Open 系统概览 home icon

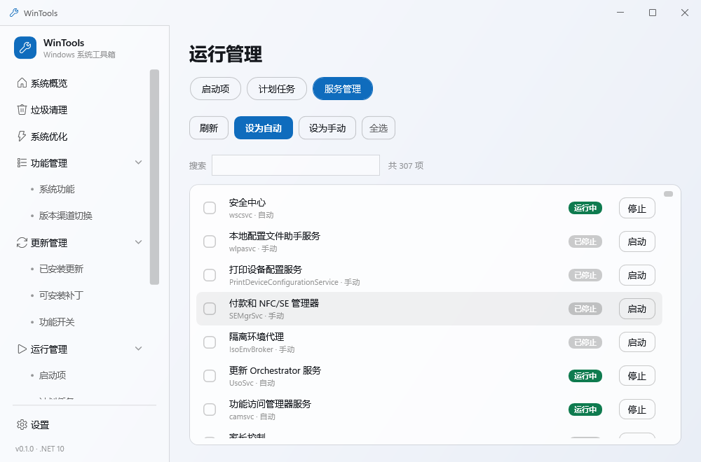22,83
